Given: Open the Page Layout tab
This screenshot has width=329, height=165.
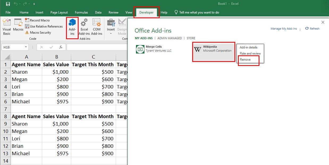Looking at the screenshot, I should point(59,12).
